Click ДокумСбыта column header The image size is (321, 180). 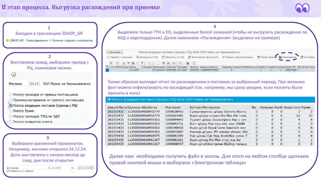(117, 107)
